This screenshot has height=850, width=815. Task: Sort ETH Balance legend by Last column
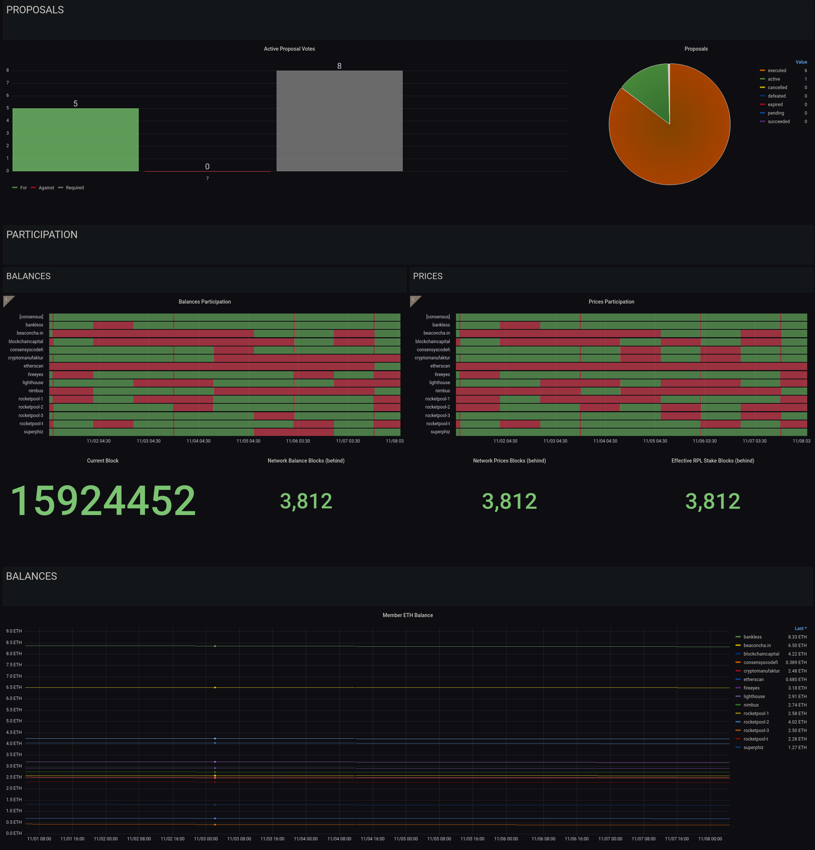pos(800,629)
